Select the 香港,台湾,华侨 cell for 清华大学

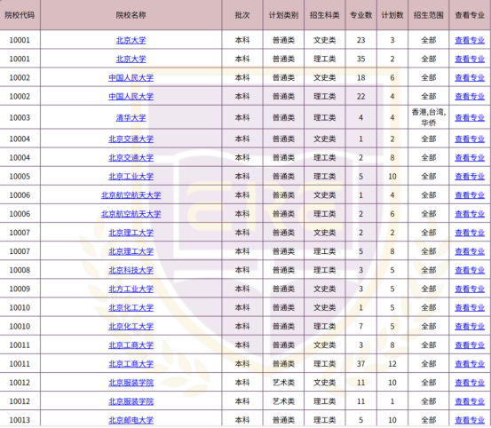(428, 117)
